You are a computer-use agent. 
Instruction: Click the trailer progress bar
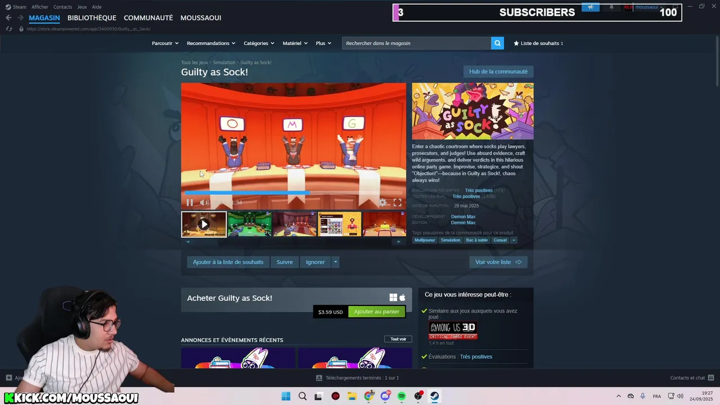point(293,193)
